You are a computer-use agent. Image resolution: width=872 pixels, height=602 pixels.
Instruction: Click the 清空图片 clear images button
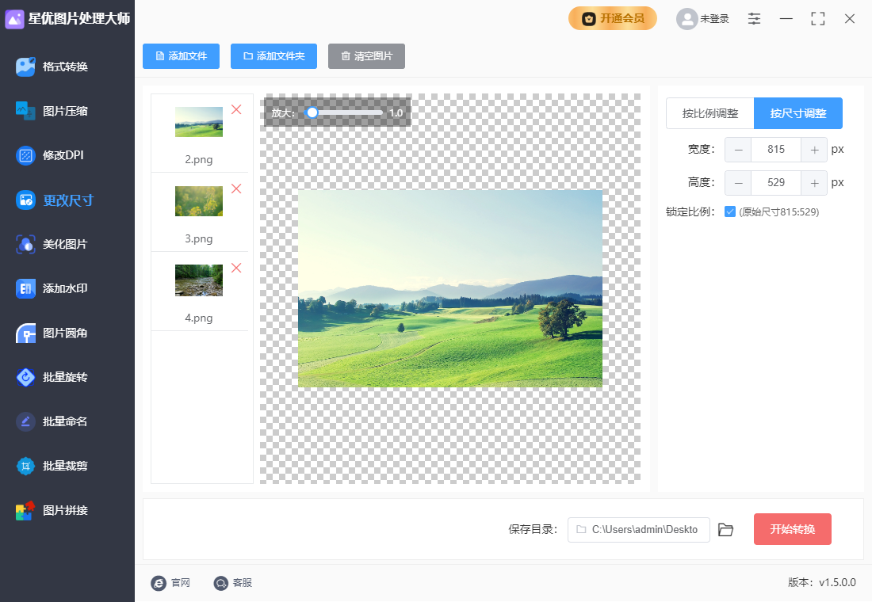pos(366,56)
